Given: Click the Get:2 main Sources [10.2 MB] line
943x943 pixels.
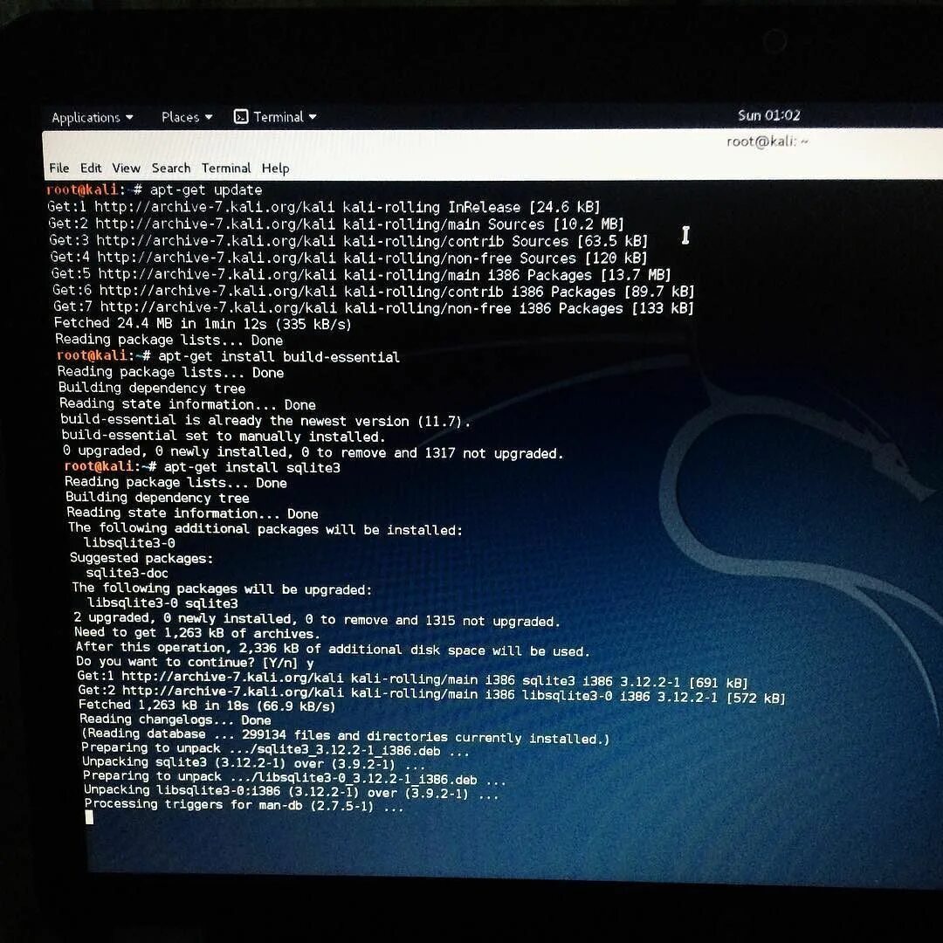Looking at the screenshot, I should (336, 224).
